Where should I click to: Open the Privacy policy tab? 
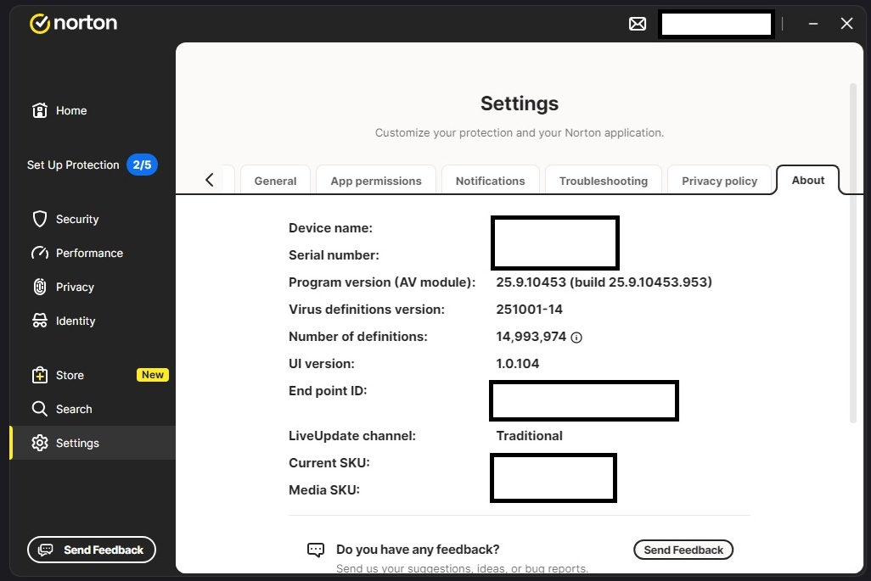point(719,181)
